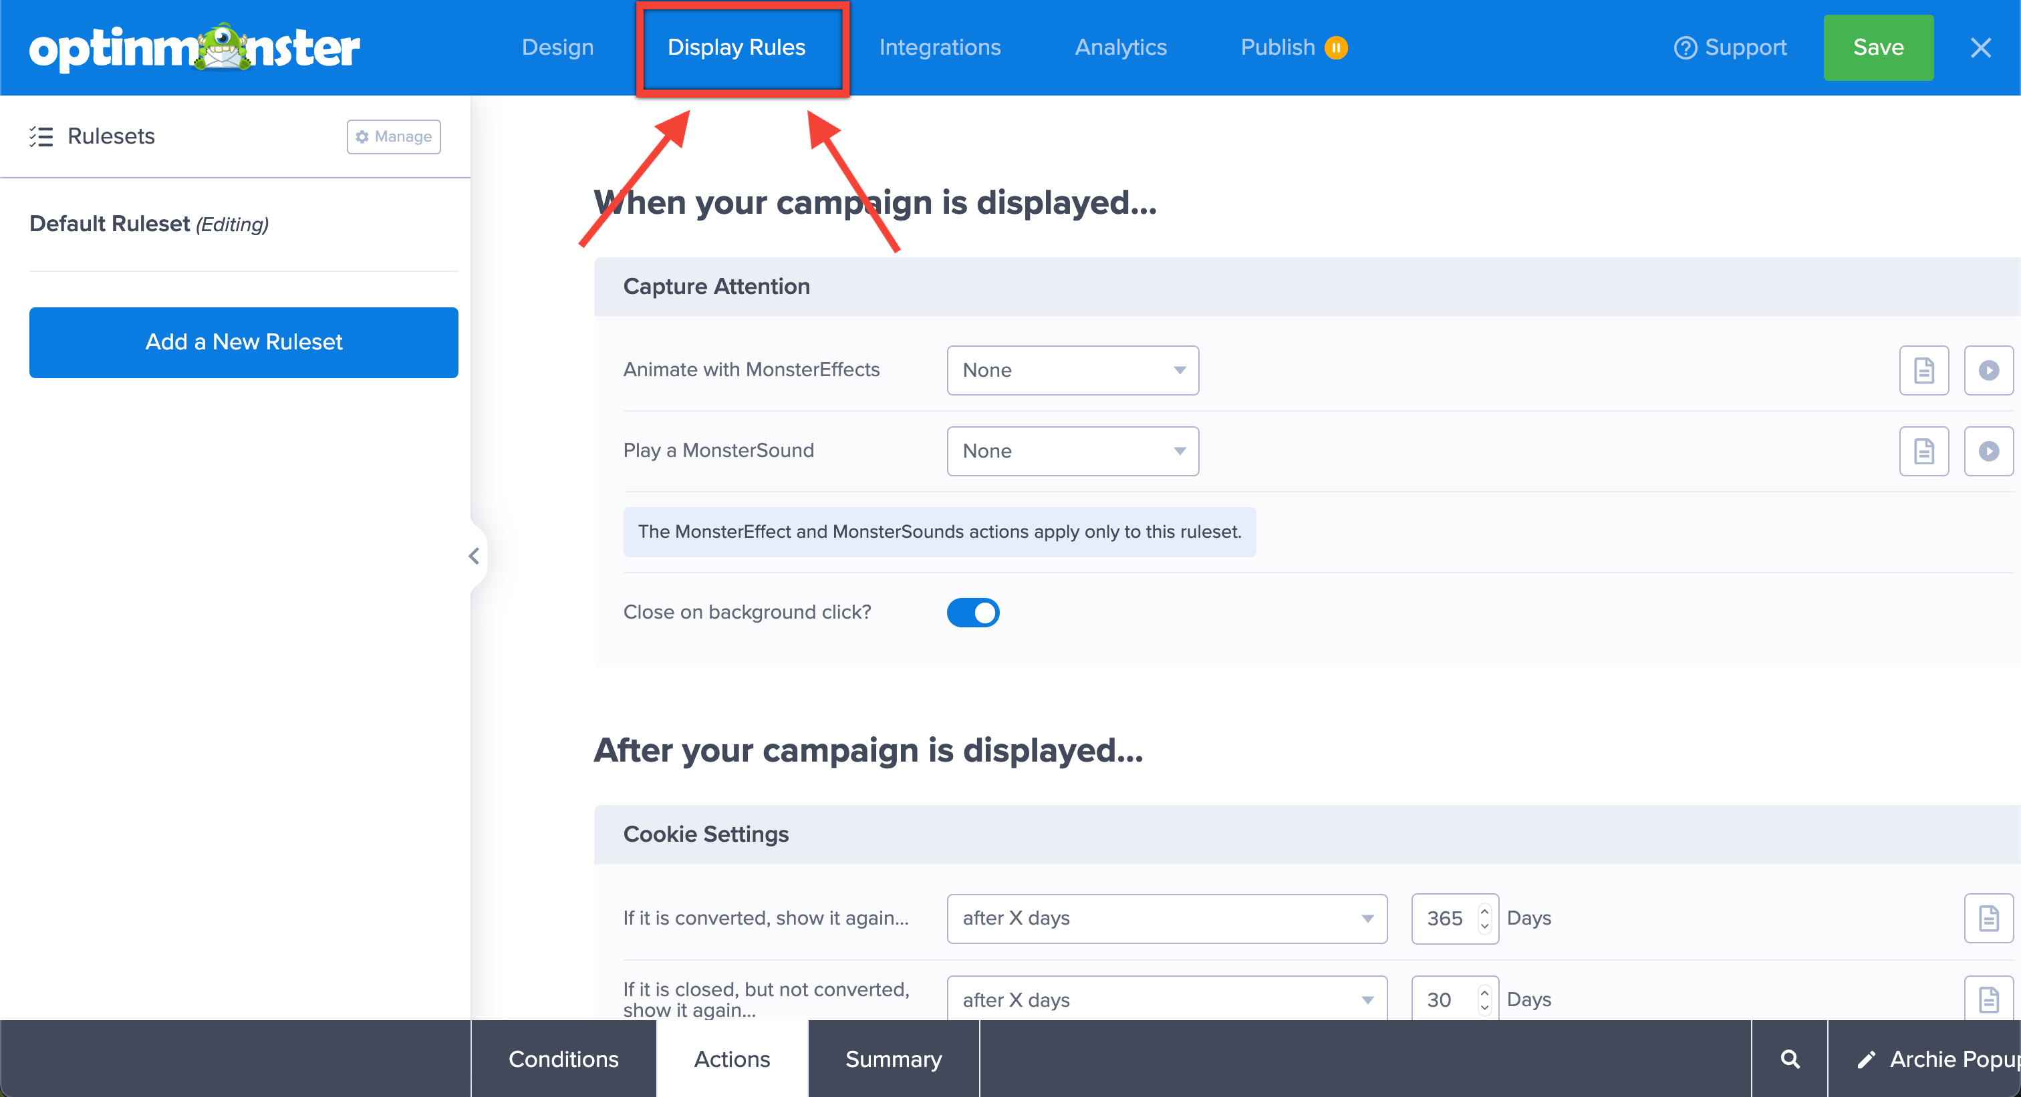Open the Play a MonsterSound dropdown
The image size is (2021, 1097).
coord(1072,451)
